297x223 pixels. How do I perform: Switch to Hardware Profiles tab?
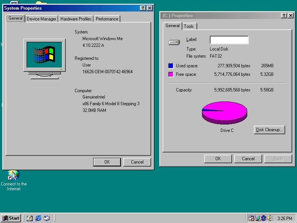click(x=76, y=19)
